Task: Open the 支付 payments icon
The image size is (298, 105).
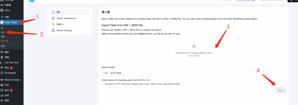Action: pyautogui.click(x=2, y=90)
